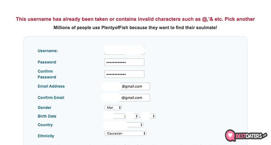Viewport: 271px width, 145px height.
Task: Open the Ethnicity dropdown showing Caucasian
Action: (126, 134)
